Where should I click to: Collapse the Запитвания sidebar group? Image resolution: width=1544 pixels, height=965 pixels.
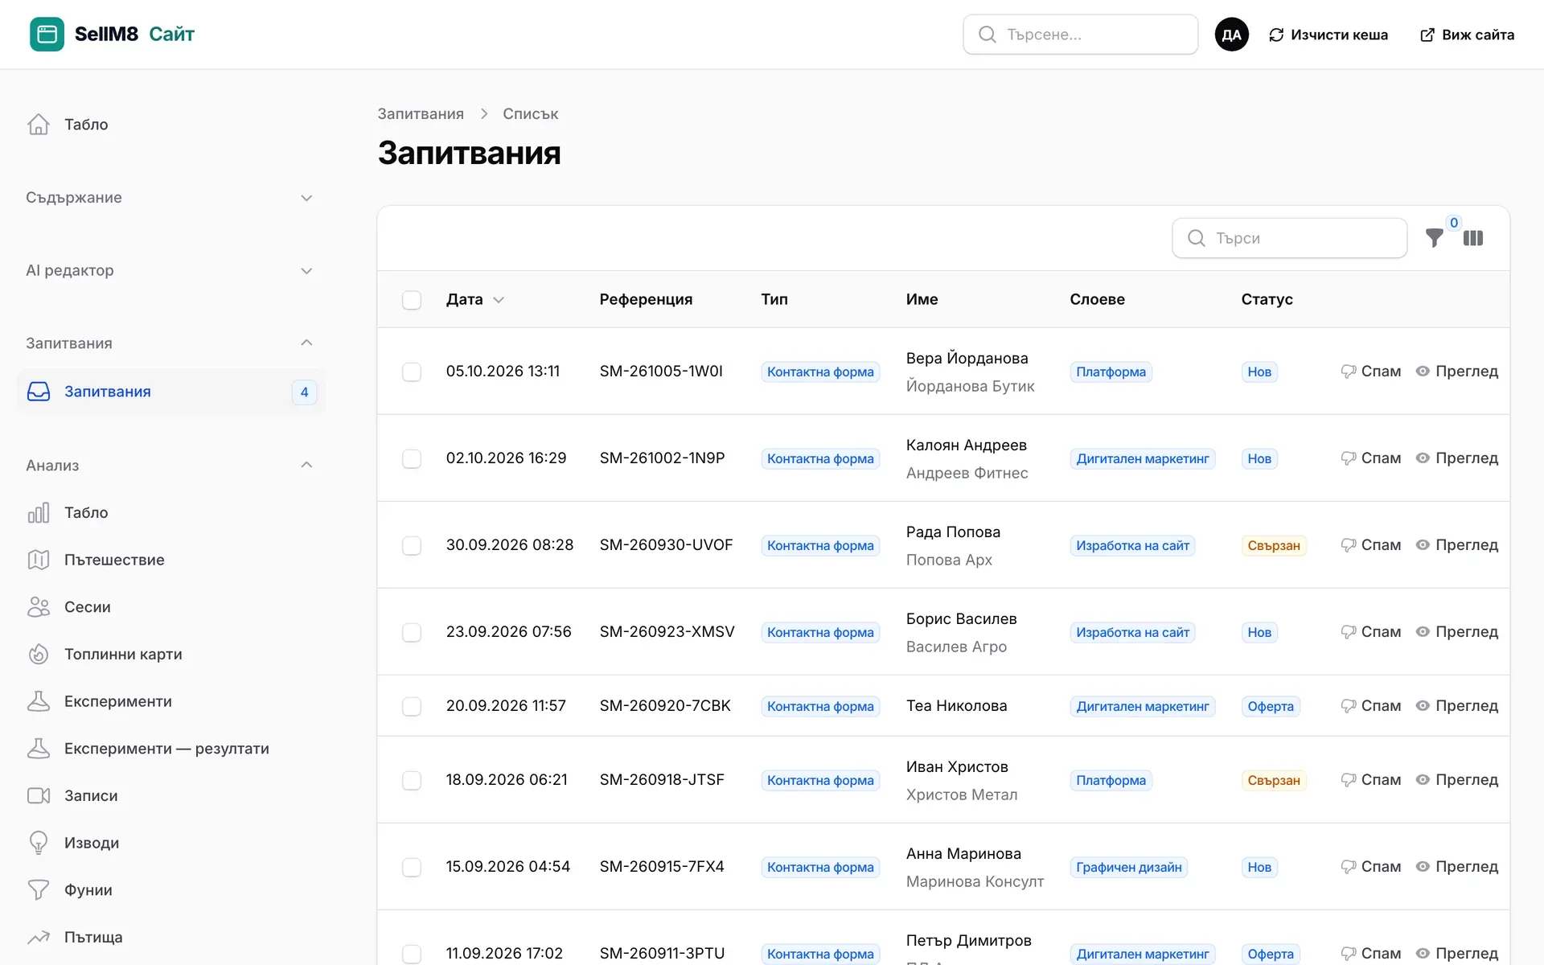point(170,343)
